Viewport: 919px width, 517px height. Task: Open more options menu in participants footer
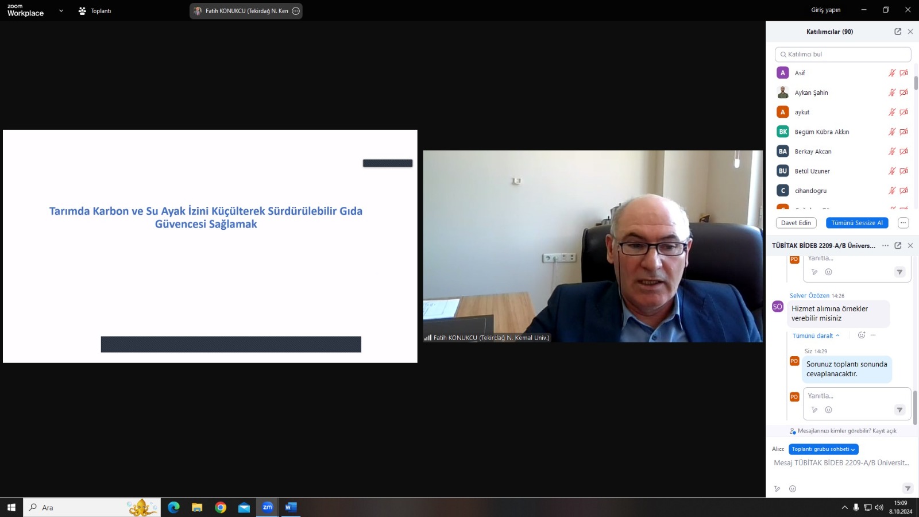pyautogui.click(x=903, y=223)
